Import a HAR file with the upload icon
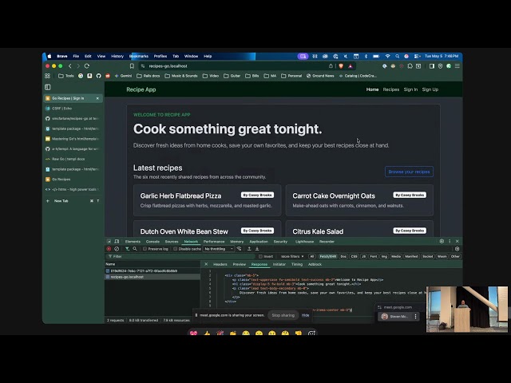The height and width of the screenshot is (383, 511). [249, 249]
